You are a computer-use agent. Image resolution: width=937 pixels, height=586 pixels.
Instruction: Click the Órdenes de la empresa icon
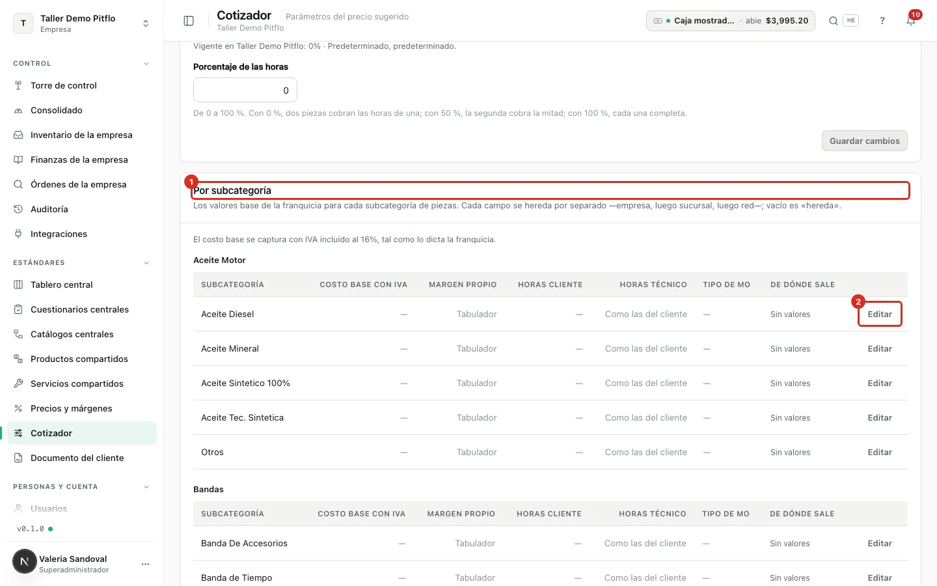tap(18, 184)
